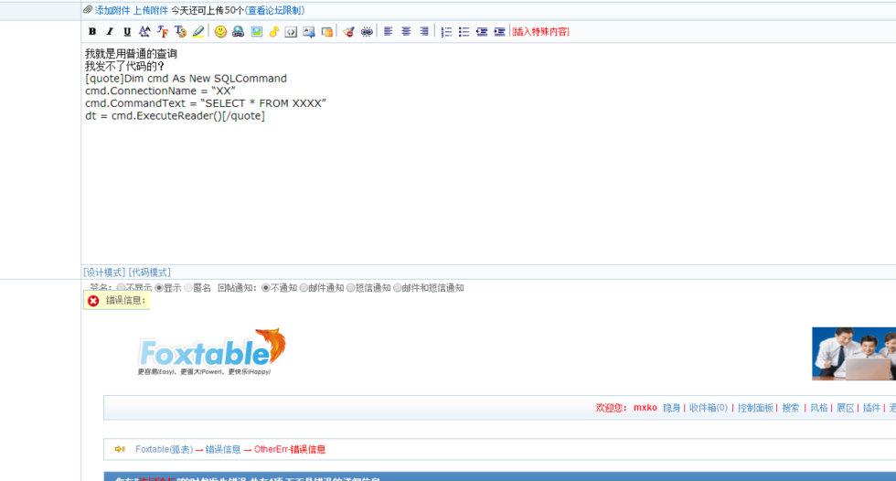Expand the 插件 plugins menu
The image size is (896, 481).
click(871, 408)
